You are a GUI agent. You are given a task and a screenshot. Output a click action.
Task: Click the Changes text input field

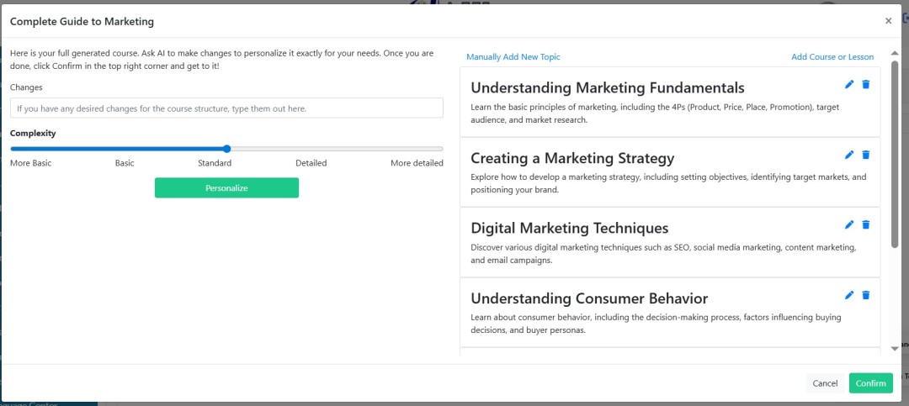(226, 108)
